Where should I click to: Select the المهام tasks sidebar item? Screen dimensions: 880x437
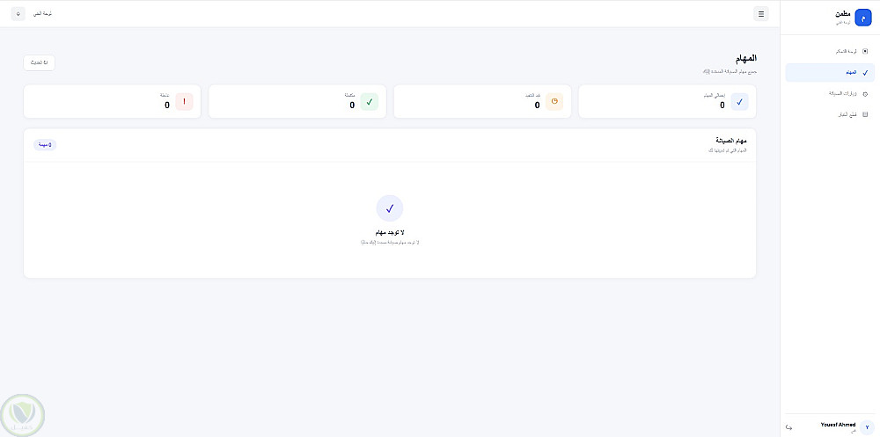pos(830,72)
